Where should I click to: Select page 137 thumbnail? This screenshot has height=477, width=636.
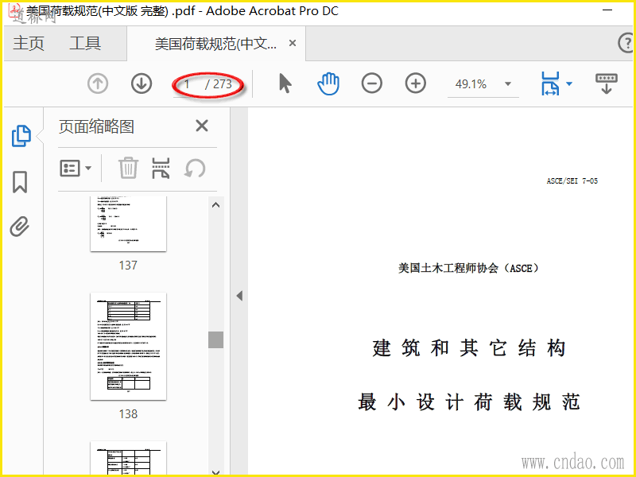(x=128, y=224)
